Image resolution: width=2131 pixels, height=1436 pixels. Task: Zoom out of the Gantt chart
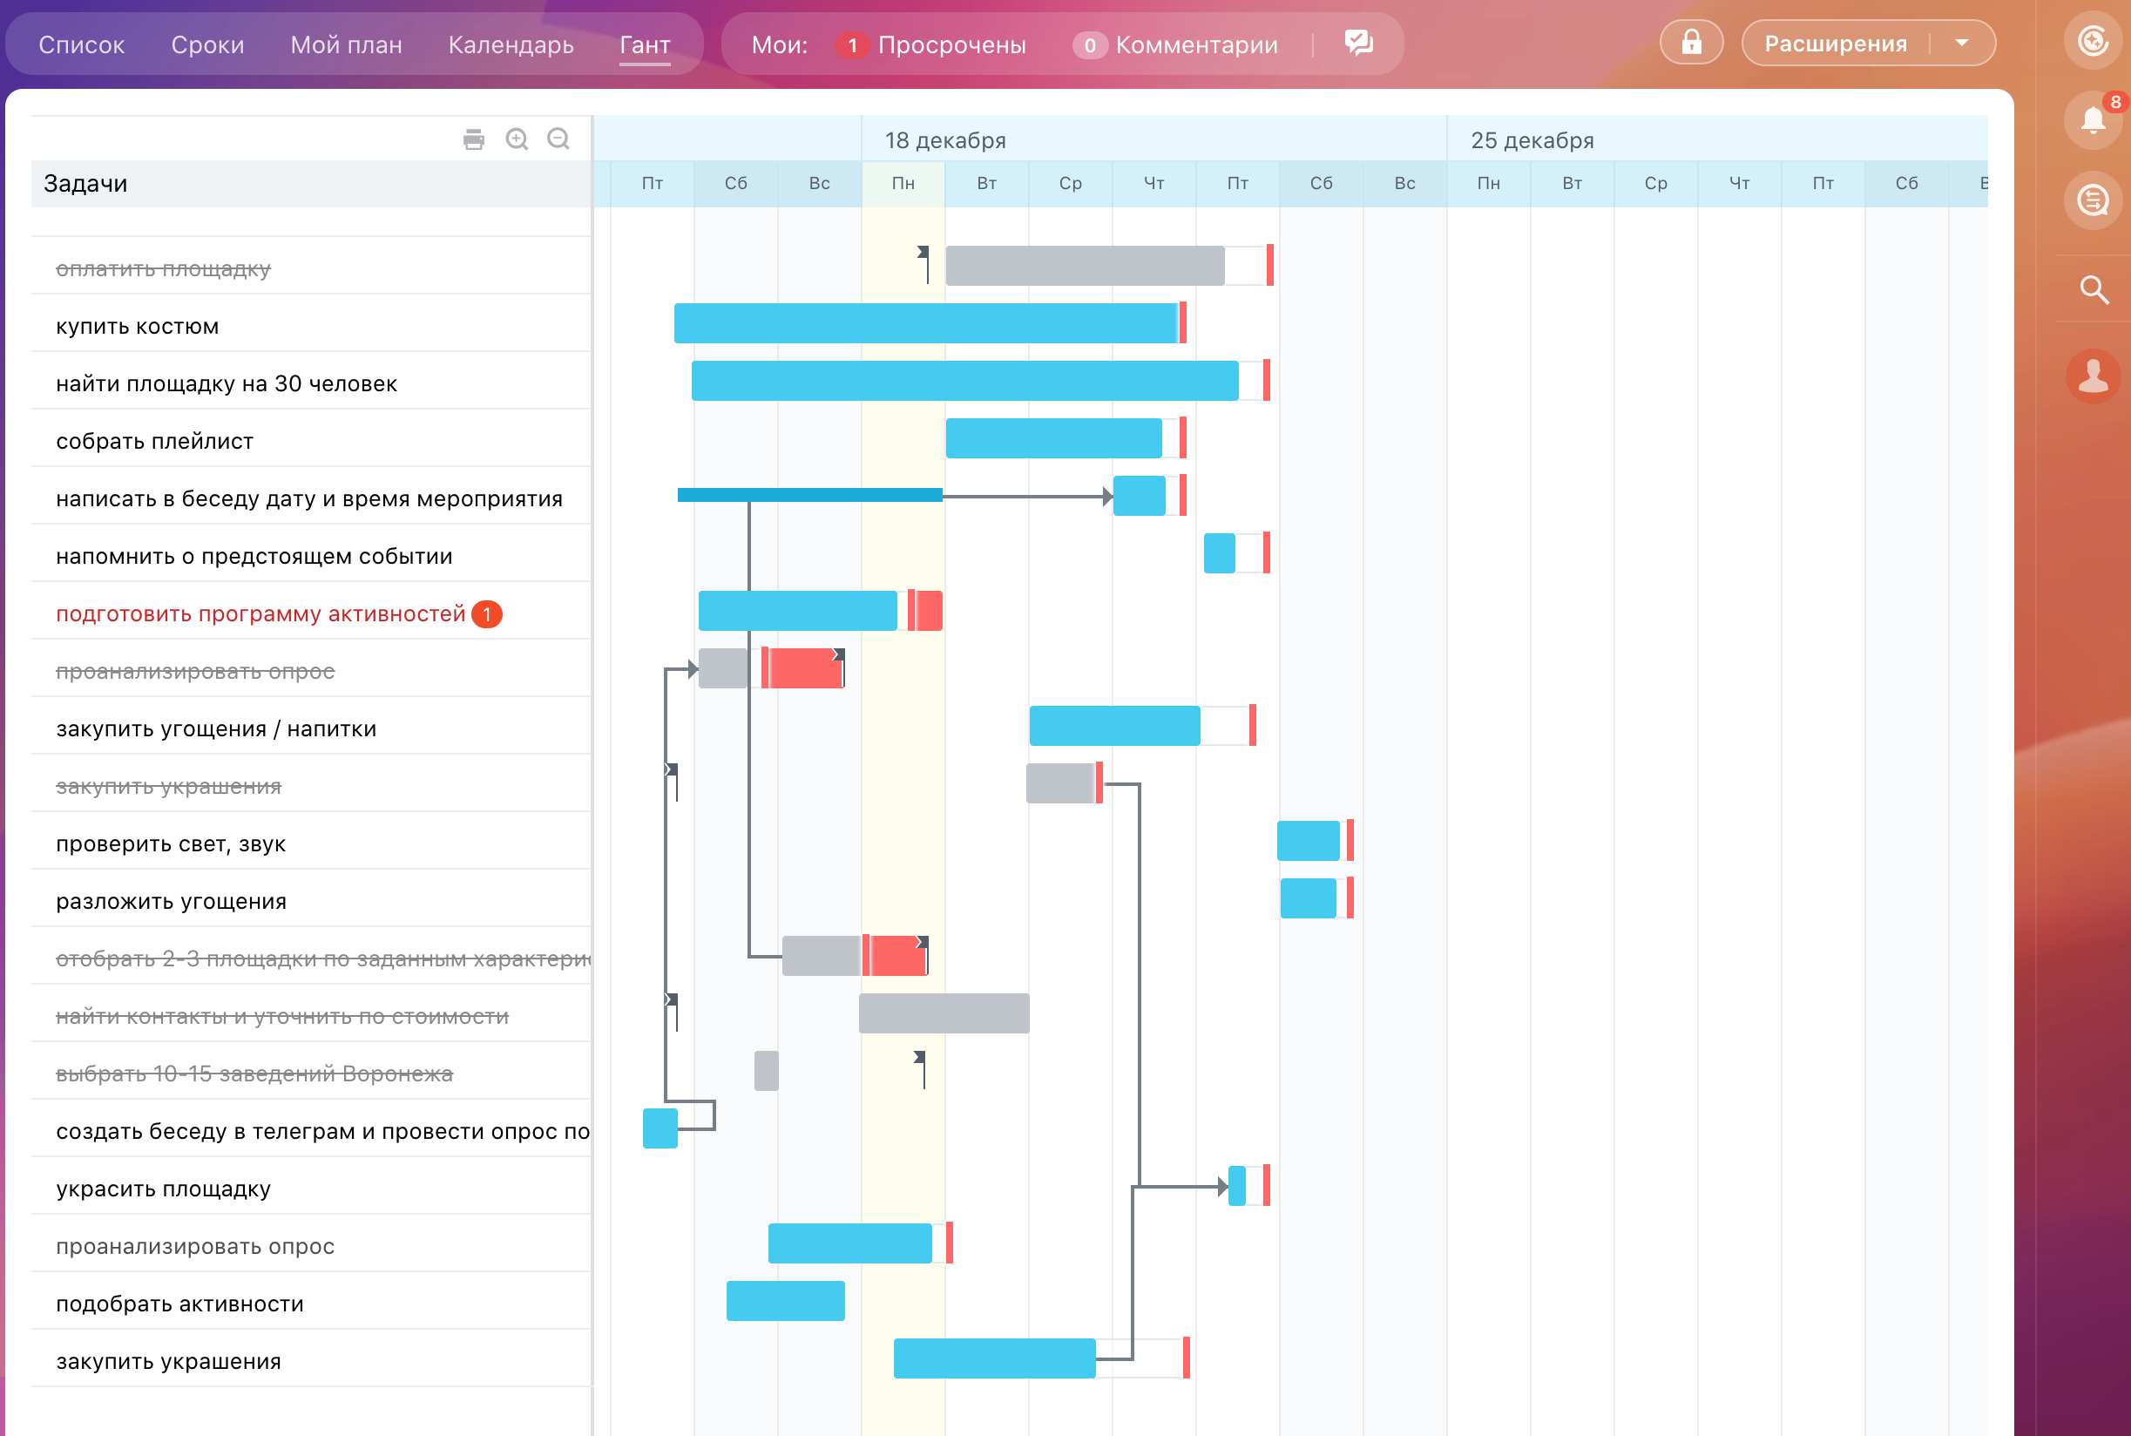pos(558,139)
